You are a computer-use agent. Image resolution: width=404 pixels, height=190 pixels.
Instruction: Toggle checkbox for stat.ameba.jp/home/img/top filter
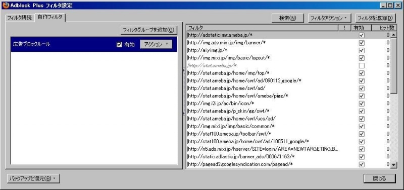(x=362, y=73)
